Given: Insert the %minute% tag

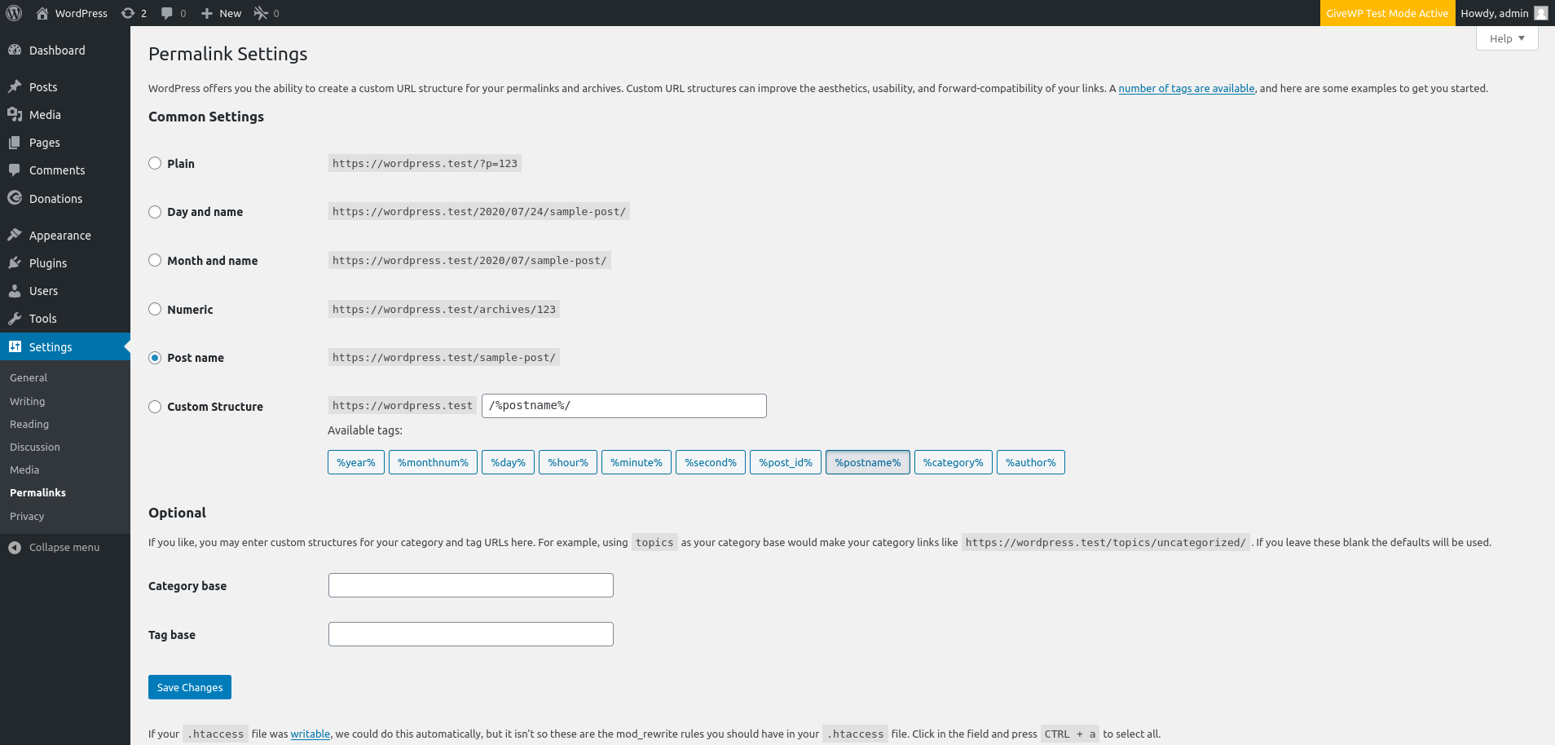Looking at the screenshot, I should point(637,462).
